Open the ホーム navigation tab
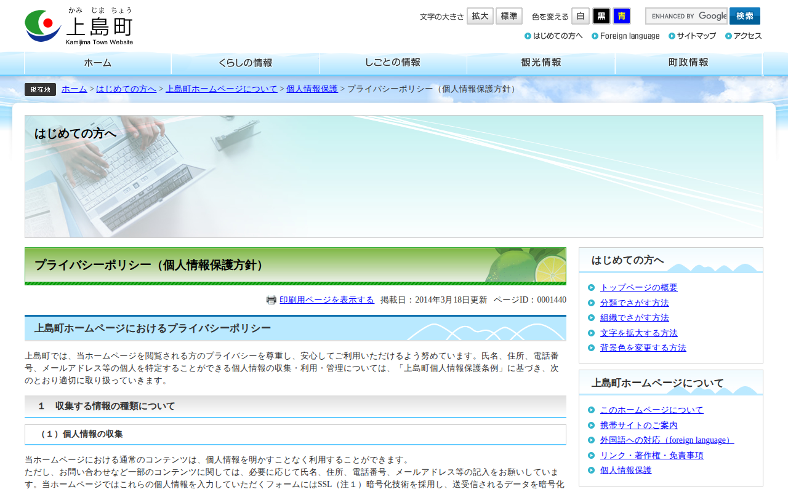 click(98, 63)
